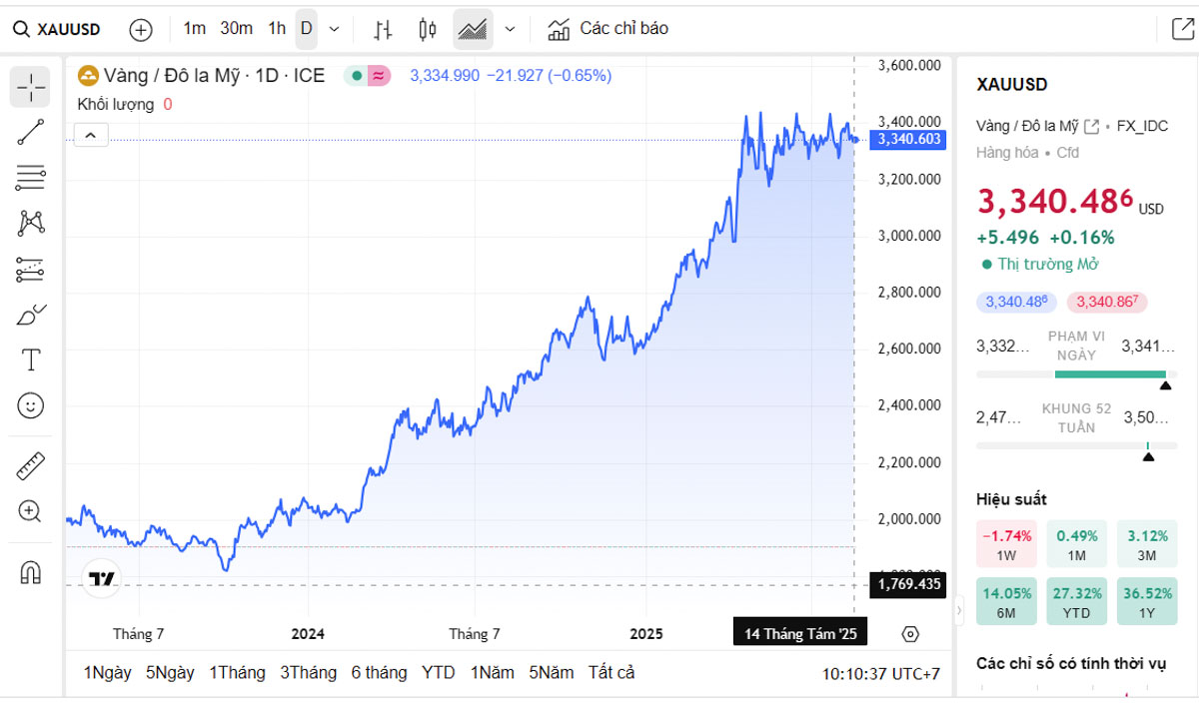Collapse the chart legend chevron

click(91, 136)
